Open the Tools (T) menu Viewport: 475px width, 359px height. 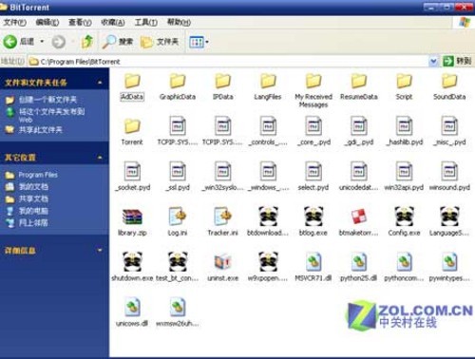[145, 22]
